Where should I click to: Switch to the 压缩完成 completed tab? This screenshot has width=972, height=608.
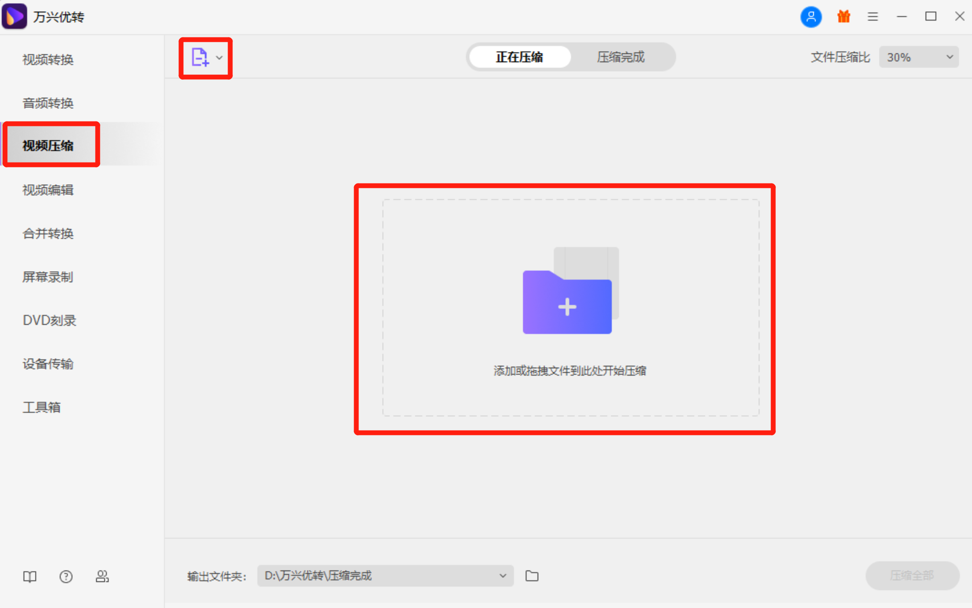(x=620, y=57)
